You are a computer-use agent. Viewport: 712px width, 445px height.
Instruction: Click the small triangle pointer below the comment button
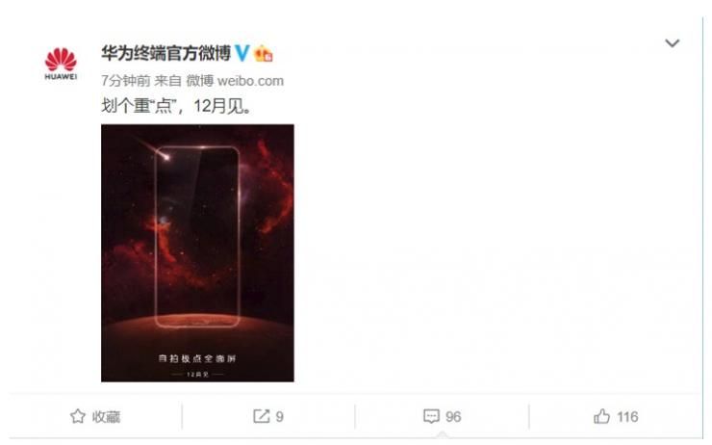coord(443,435)
